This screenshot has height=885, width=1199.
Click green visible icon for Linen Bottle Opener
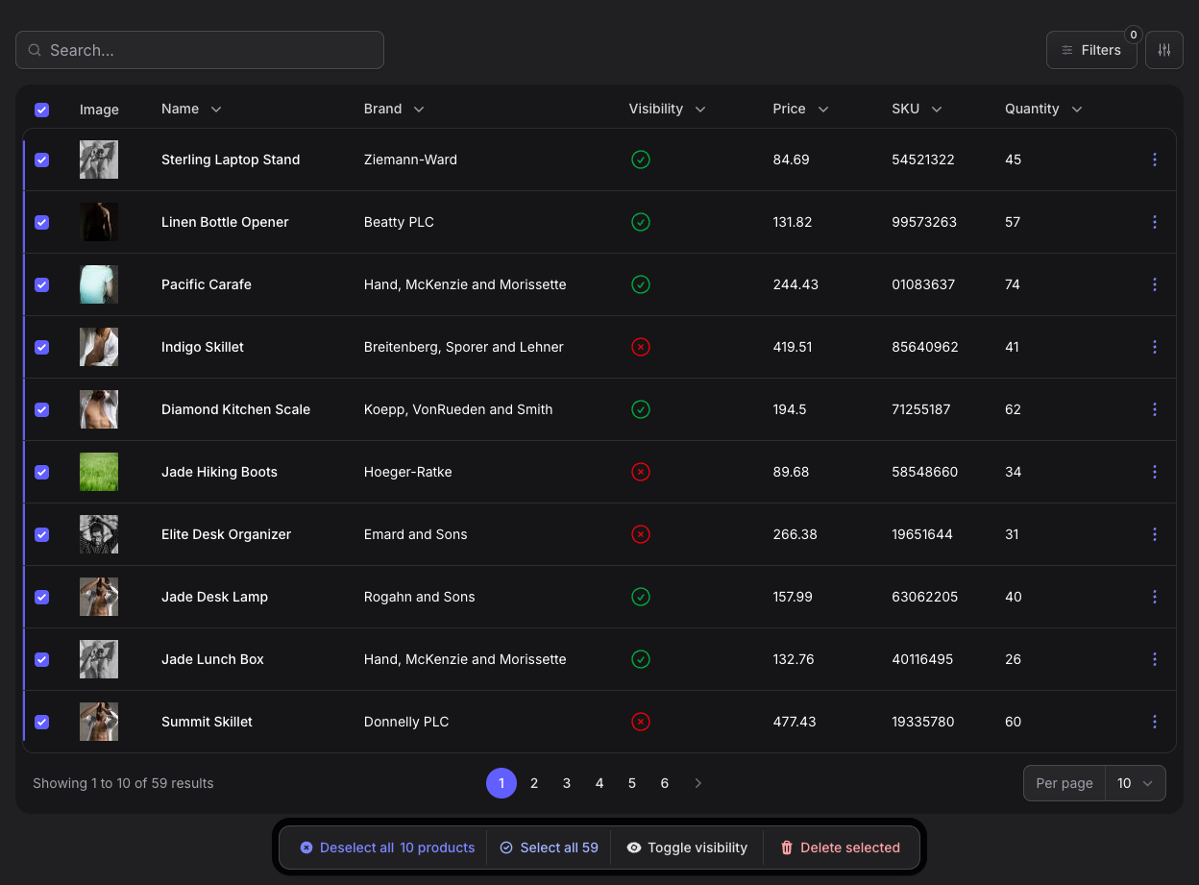(x=641, y=222)
